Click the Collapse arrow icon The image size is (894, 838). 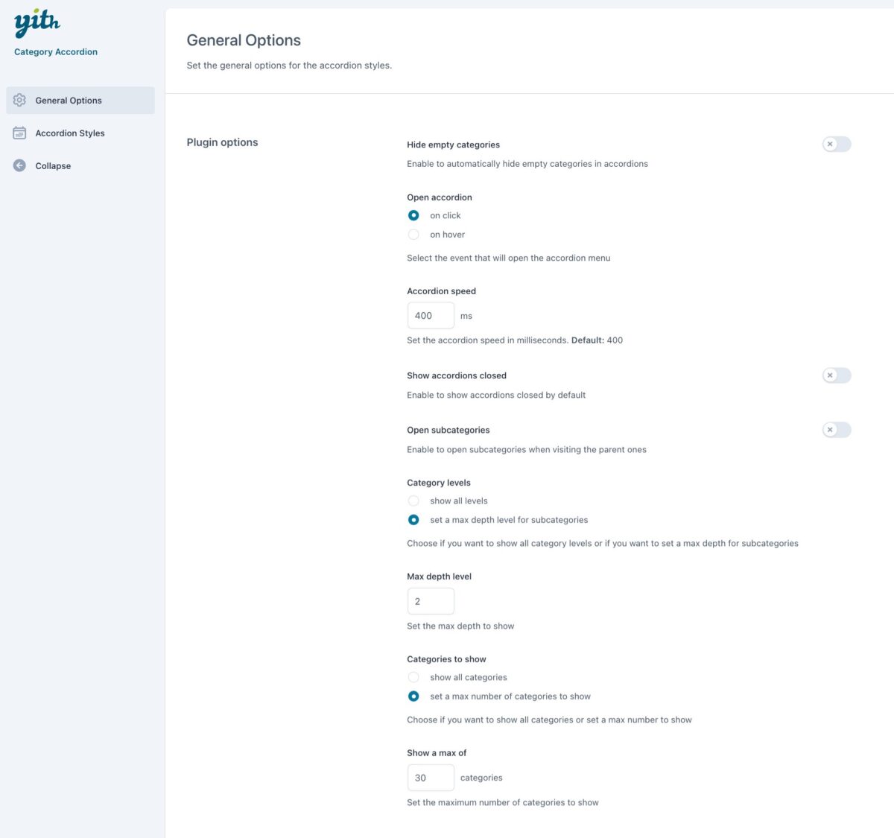[x=19, y=166]
